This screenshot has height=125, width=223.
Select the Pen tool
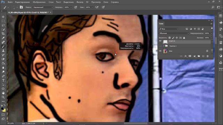click(3, 76)
